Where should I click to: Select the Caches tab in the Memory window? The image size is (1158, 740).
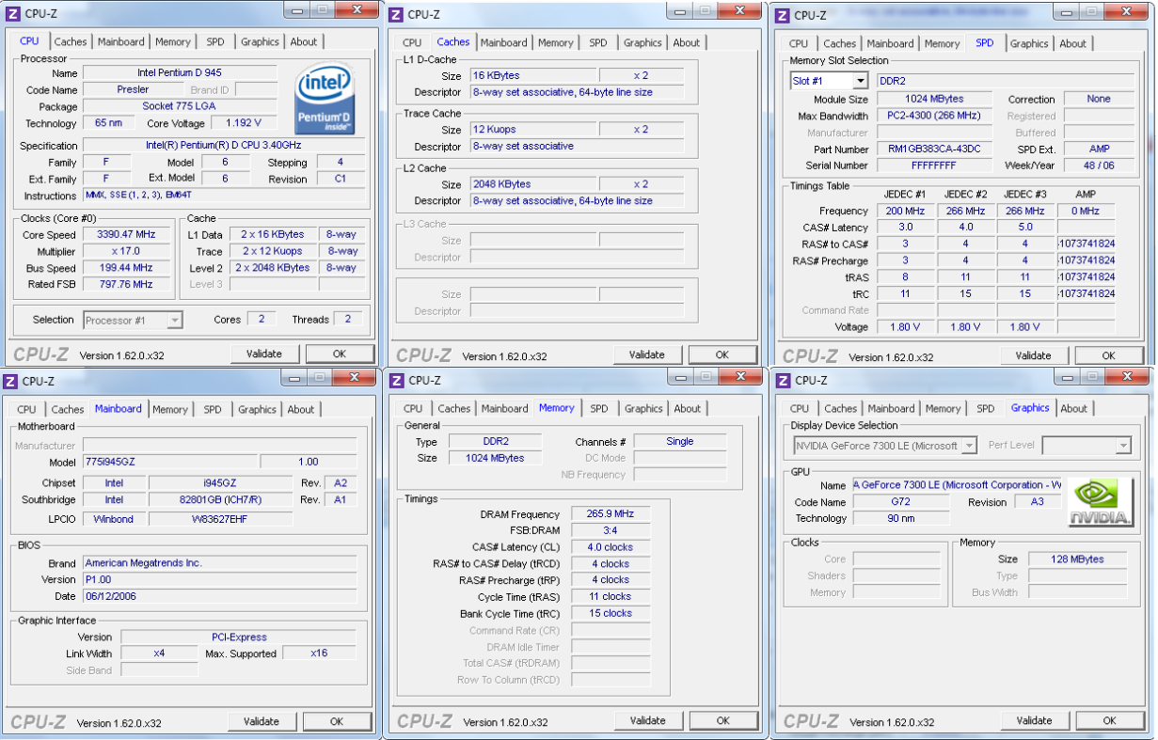pyautogui.click(x=454, y=408)
